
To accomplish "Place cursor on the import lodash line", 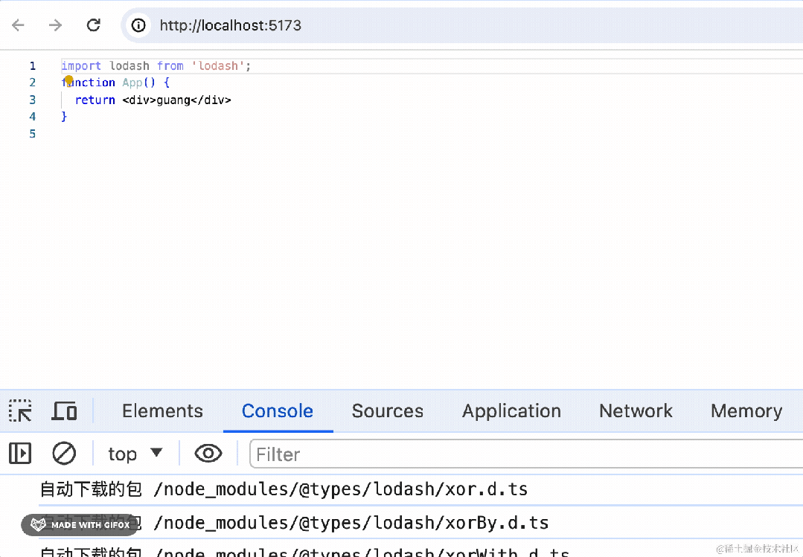I will pyautogui.click(x=156, y=65).
